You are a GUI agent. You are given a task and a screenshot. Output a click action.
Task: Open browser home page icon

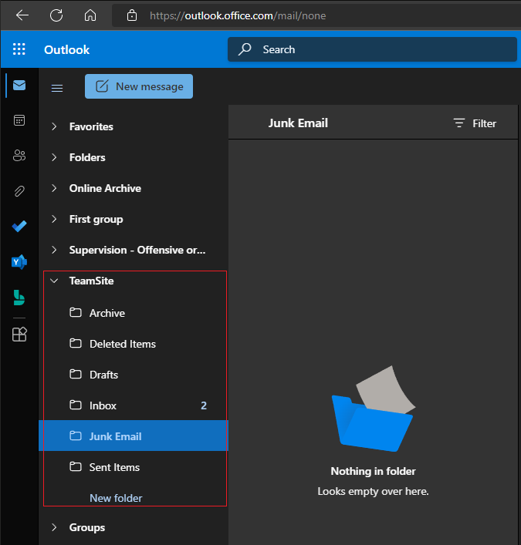click(x=90, y=15)
